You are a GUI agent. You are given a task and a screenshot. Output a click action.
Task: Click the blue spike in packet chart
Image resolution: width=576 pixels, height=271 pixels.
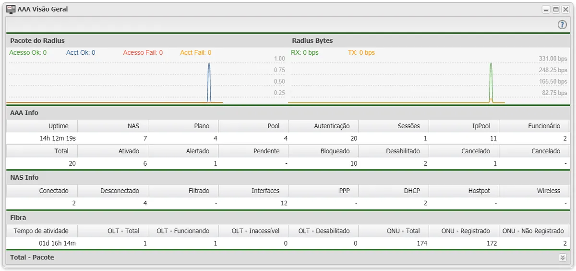click(x=209, y=82)
